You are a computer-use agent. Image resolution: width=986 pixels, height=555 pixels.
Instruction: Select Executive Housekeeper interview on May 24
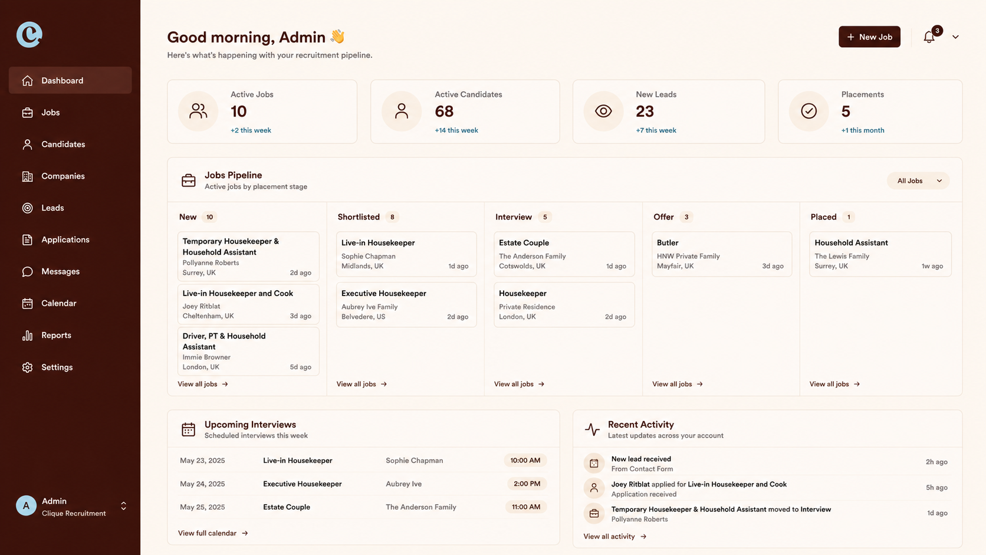pyautogui.click(x=363, y=484)
